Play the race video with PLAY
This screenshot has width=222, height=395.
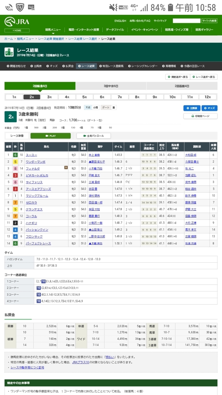point(51,136)
